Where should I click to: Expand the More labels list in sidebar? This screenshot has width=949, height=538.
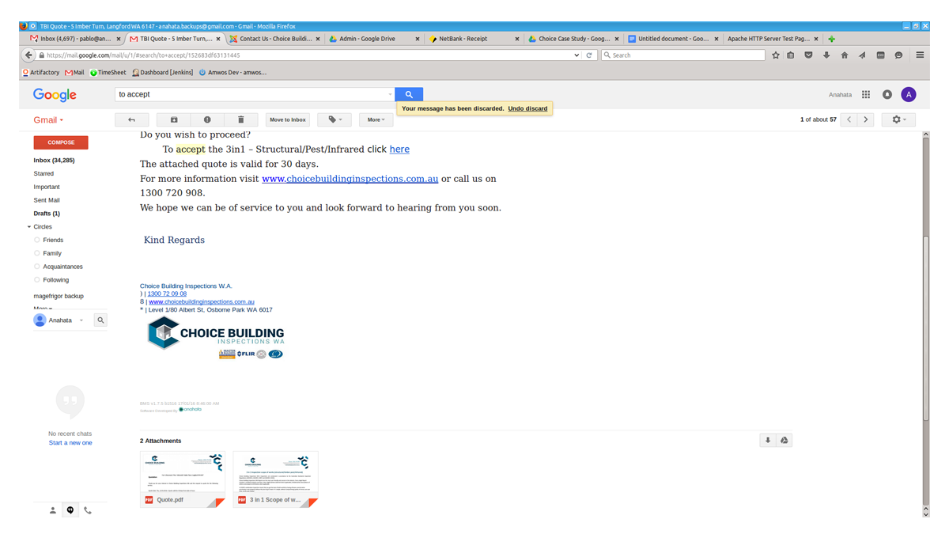43,309
